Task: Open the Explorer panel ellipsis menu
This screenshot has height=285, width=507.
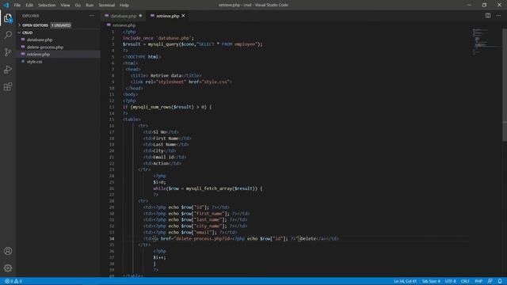Action: [92, 16]
